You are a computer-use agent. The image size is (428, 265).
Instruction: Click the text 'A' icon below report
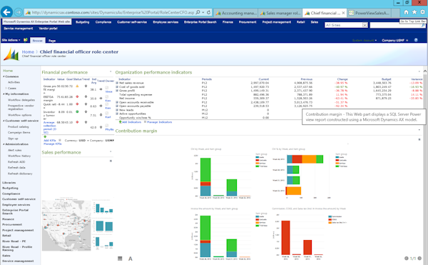pyautogui.click(x=131, y=259)
